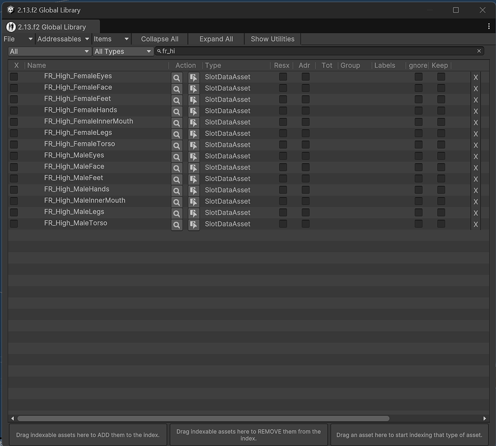496x446 pixels.
Task: Open the Items menu dropdown
Action: click(x=110, y=39)
